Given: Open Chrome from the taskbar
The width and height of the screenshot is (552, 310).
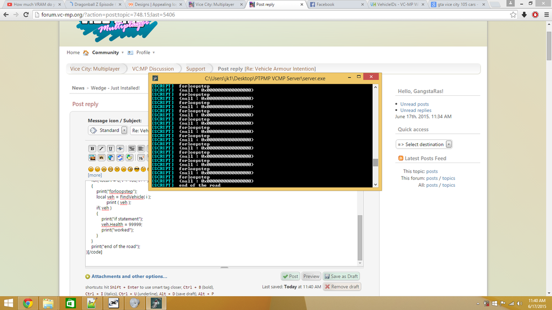Looking at the screenshot, I should (28, 303).
